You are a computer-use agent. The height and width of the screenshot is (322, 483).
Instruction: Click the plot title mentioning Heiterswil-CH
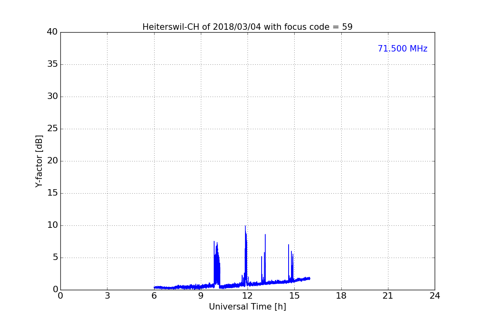point(247,27)
